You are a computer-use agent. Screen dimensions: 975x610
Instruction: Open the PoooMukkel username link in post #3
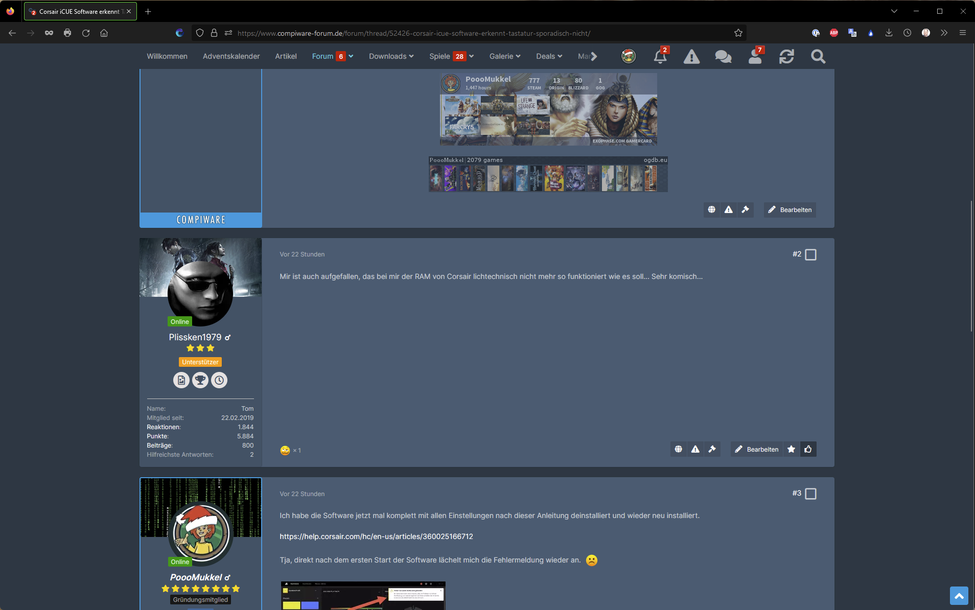(x=196, y=577)
